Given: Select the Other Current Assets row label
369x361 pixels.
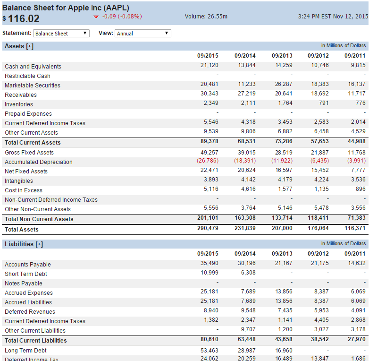Looking at the screenshot, I should [31, 132].
